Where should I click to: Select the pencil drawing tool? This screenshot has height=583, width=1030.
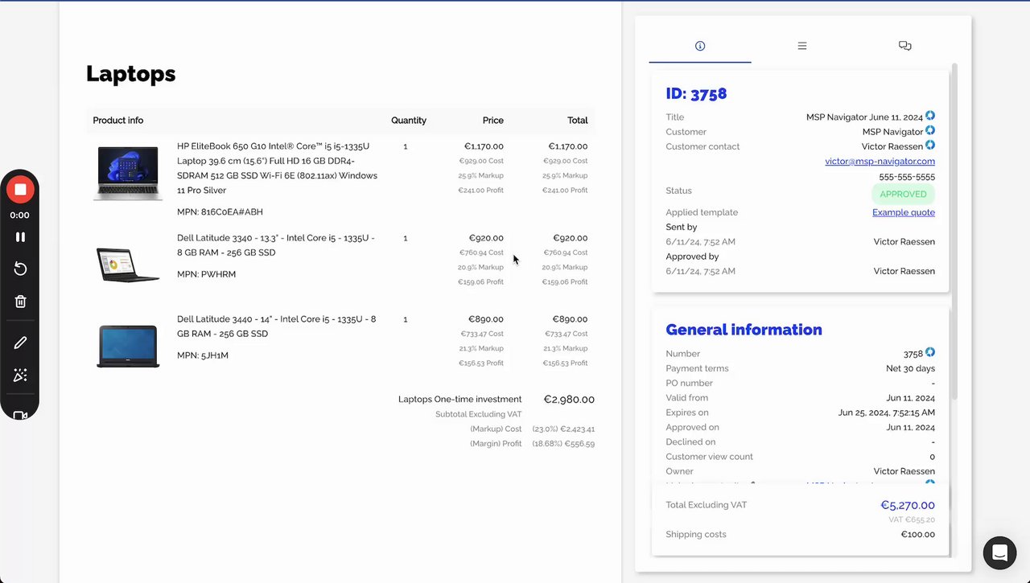(20, 343)
